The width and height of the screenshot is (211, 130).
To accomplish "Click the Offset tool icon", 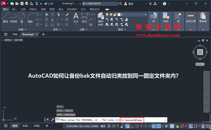I will 67,24.
